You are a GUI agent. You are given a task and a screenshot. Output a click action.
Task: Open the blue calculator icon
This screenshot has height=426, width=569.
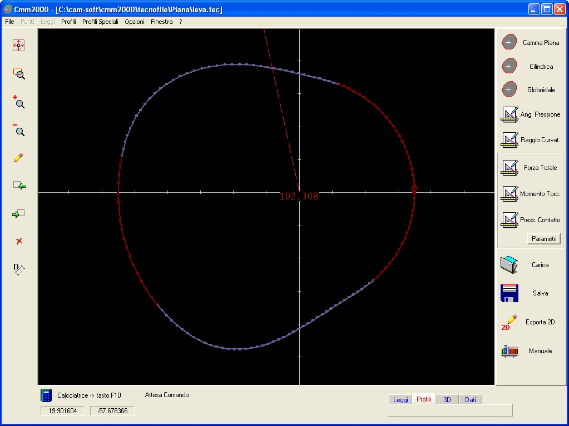46,395
